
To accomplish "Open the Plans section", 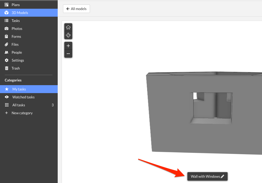I will [16, 5].
